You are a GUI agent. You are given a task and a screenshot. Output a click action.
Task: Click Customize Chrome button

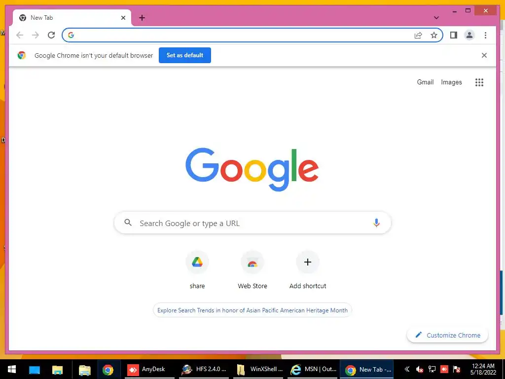click(447, 335)
